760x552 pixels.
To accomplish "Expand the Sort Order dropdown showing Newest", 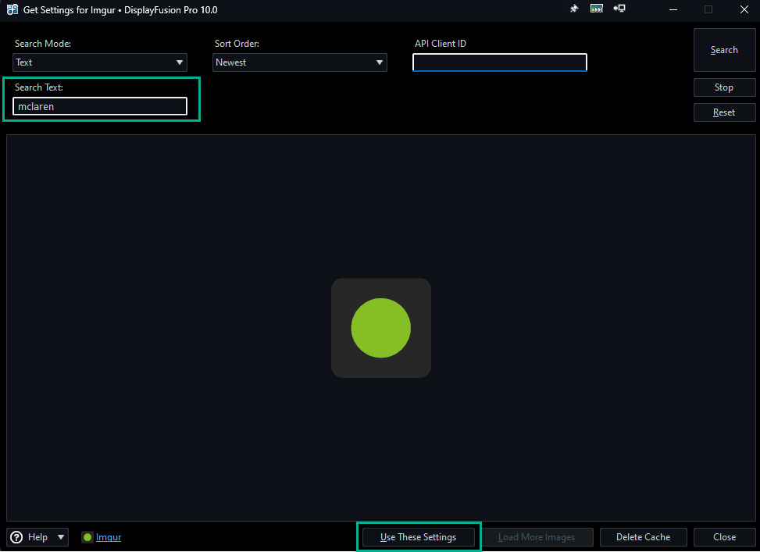I will (300, 62).
